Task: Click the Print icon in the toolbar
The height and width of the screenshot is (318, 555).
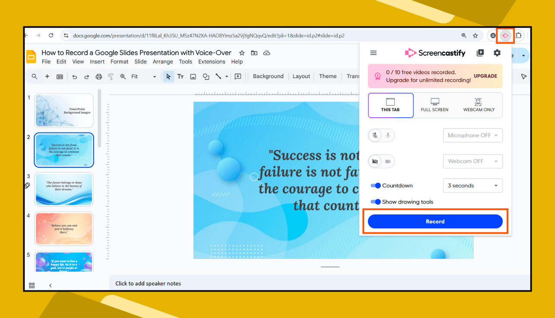Action: [99, 76]
